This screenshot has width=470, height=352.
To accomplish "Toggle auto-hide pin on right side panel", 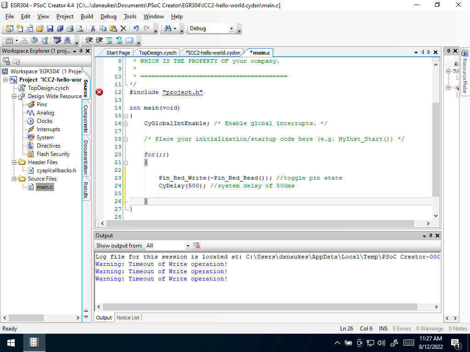I will click(449, 51).
